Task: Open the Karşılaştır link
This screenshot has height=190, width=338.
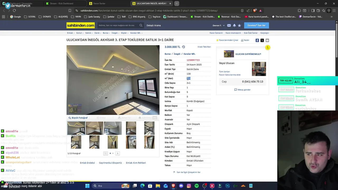Action: [265, 33]
